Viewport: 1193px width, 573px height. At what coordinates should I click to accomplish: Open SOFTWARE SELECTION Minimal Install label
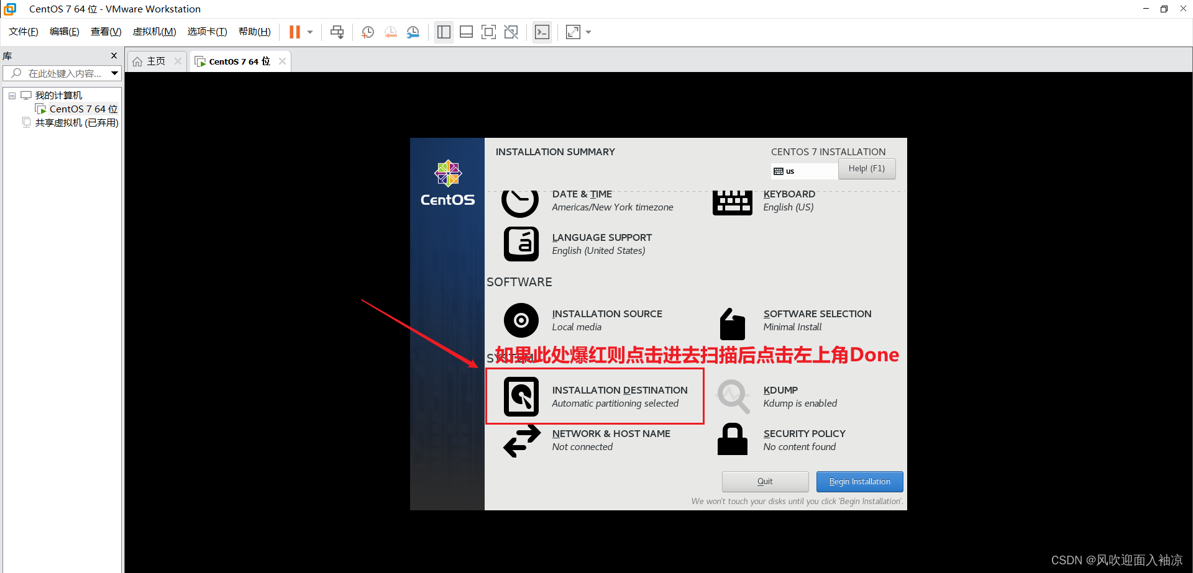tap(817, 320)
